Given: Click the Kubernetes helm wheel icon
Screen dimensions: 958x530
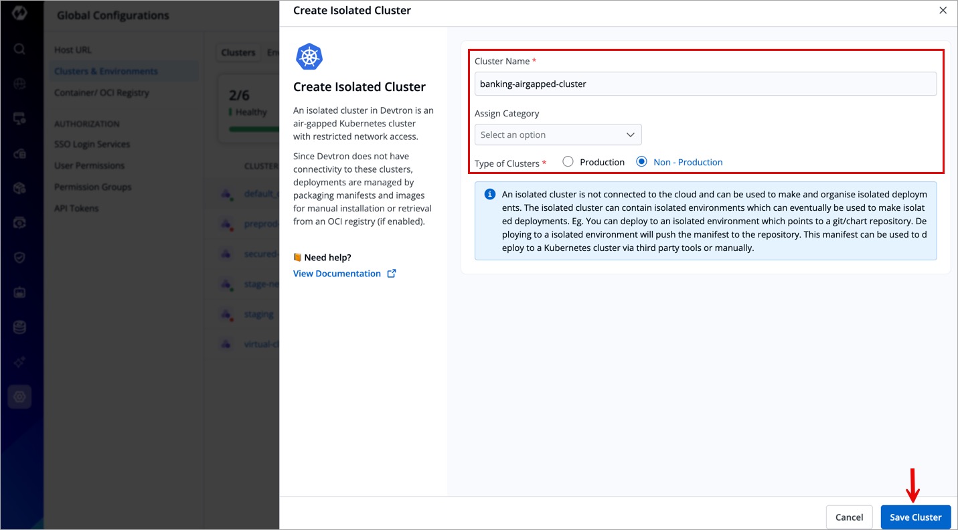Looking at the screenshot, I should click(x=309, y=57).
